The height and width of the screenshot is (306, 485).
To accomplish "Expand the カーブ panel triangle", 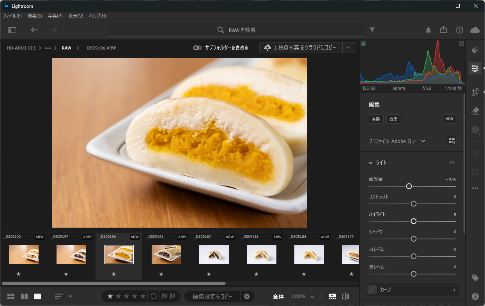I will (x=454, y=290).
